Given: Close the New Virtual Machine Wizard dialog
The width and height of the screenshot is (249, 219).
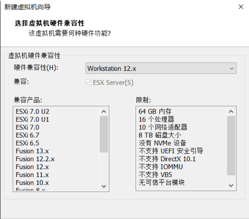Looking at the screenshot, I should coord(241,7).
